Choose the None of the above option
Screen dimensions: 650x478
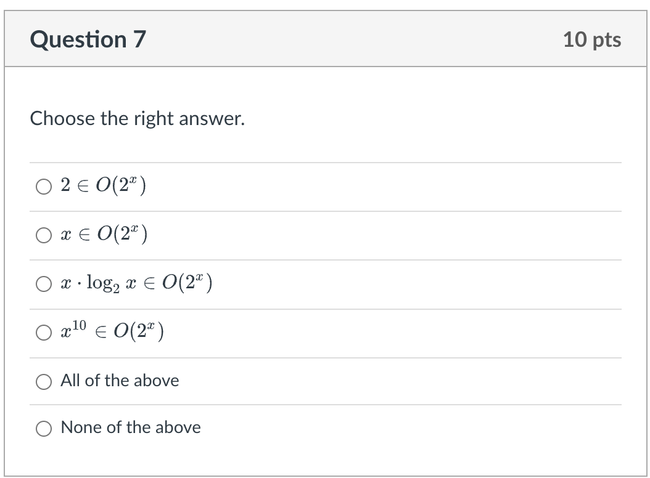43,427
